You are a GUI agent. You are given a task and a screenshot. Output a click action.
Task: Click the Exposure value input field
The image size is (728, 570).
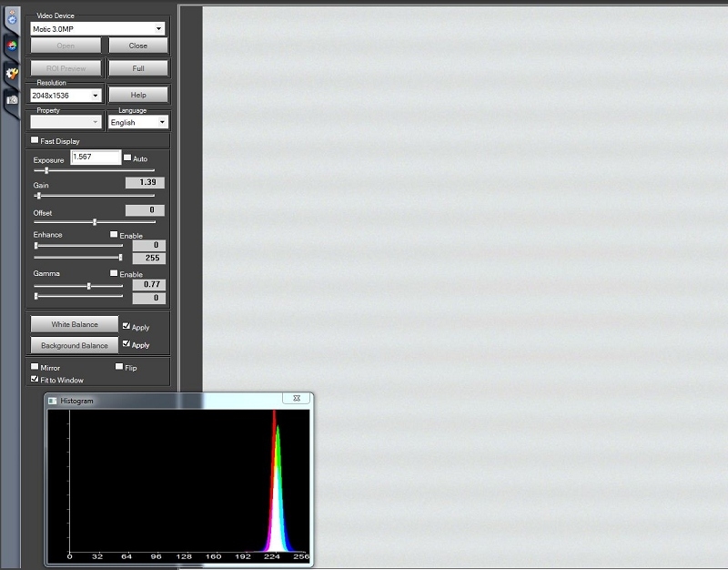tap(96, 158)
